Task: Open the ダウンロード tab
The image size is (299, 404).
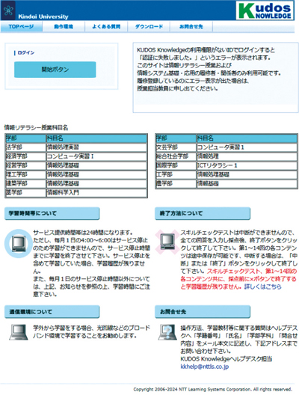Action: 149,26
